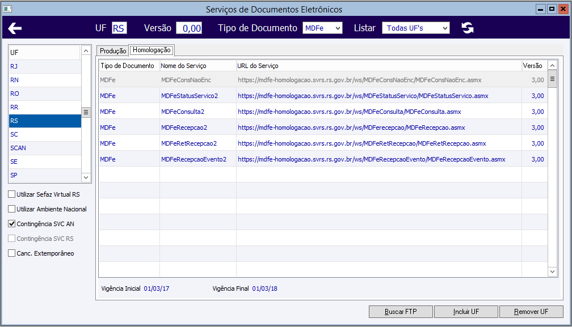Viewport: 572px width, 327px height.
Task: Uncheck Contingência SVC AN
Action: coord(12,224)
